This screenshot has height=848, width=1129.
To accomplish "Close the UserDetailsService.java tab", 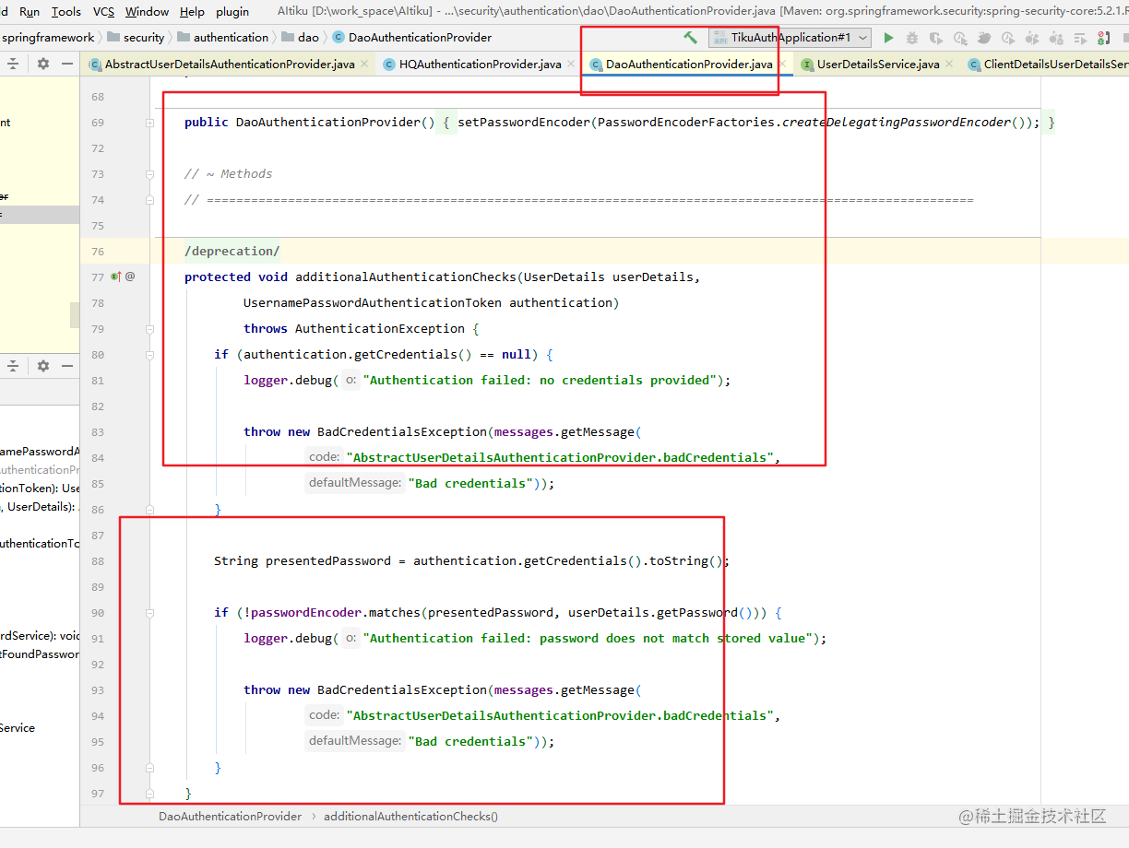I will (x=950, y=65).
